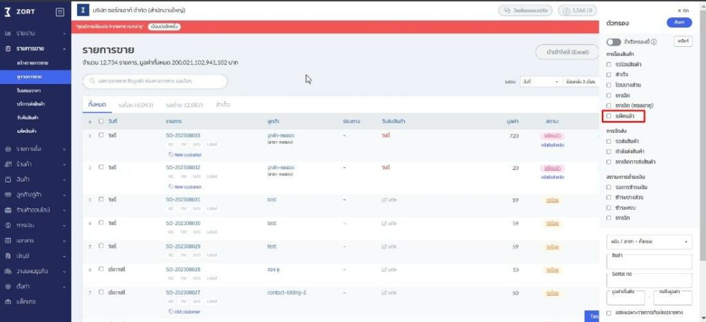
Task: Click the Serial no input field
Action: 649,279
